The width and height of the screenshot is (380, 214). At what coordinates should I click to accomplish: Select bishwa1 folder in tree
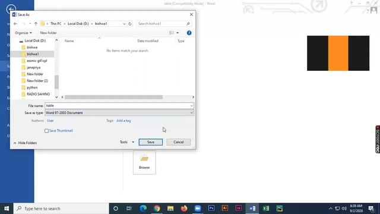click(x=33, y=54)
